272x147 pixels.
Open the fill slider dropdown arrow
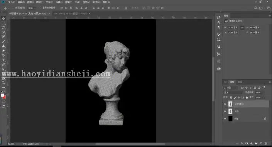264,98
